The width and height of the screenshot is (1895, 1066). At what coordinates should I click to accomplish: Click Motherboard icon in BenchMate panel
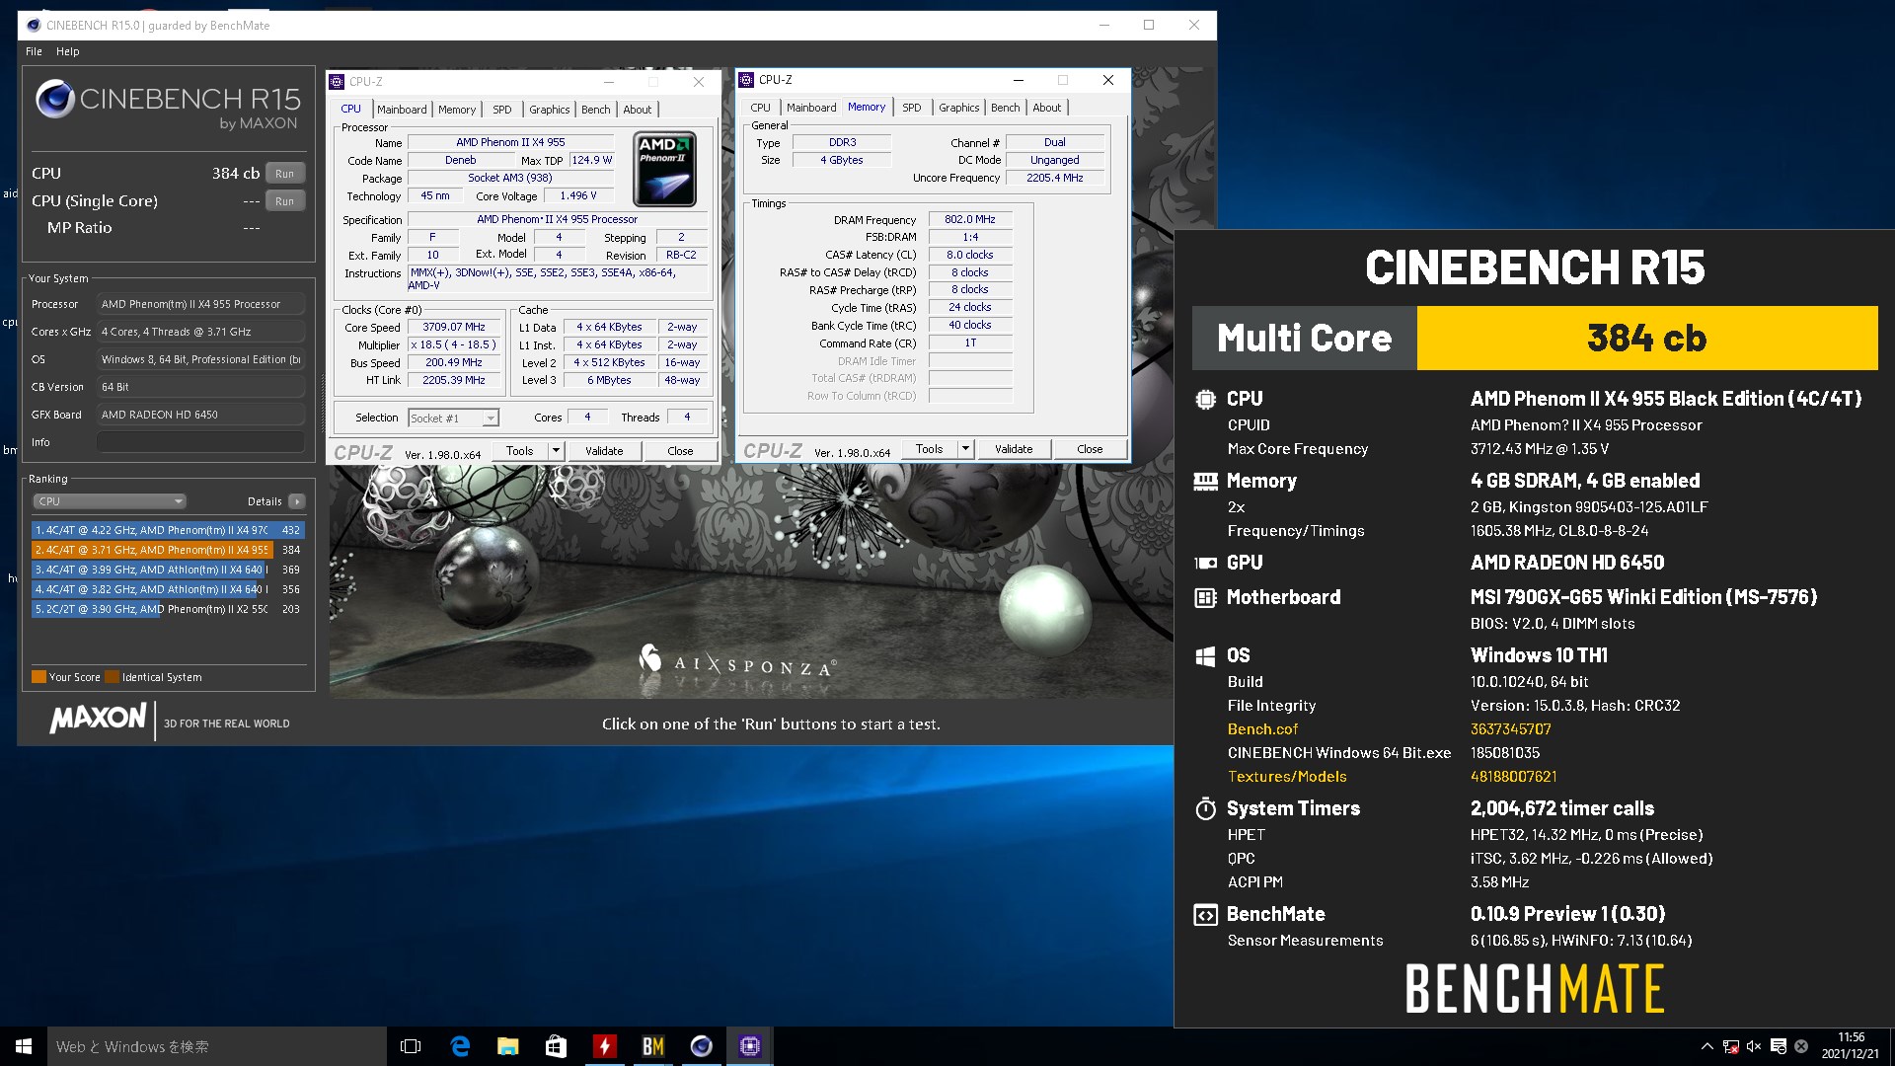pos(1205,597)
